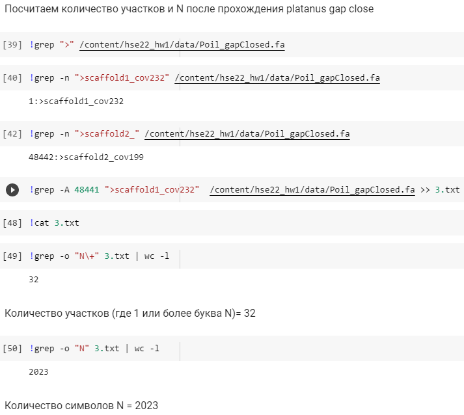Viewport: 464px width, 415px height.
Task: Click the heading text about platanus gap close
Action: click(189, 9)
